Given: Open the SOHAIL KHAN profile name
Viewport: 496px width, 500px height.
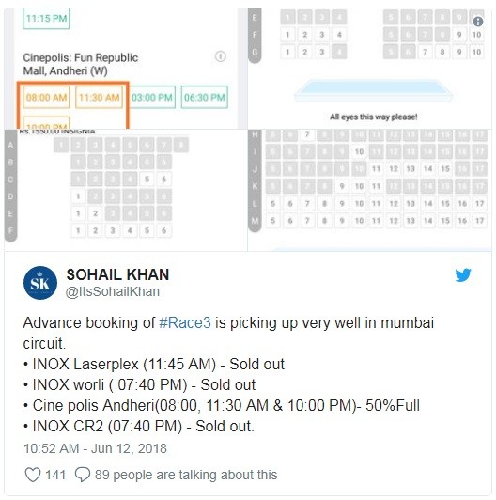Looking at the screenshot, I should point(118,274).
